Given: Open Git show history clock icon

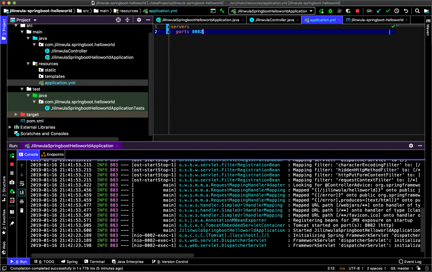Looking at the screenshot, I should 397,11.
